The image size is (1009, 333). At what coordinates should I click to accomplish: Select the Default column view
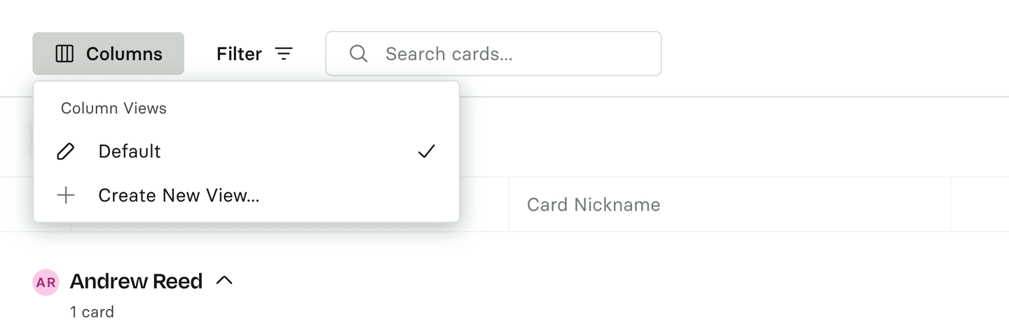130,151
